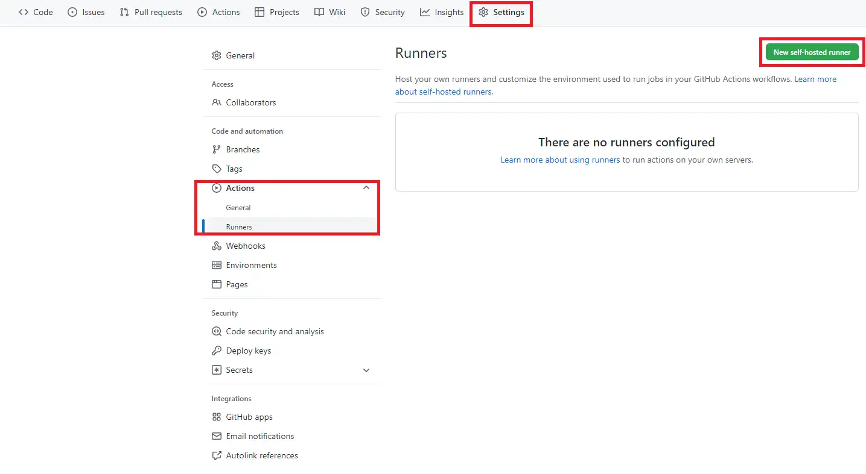Click the Environments server icon
The image size is (866, 474).
point(217,265)
